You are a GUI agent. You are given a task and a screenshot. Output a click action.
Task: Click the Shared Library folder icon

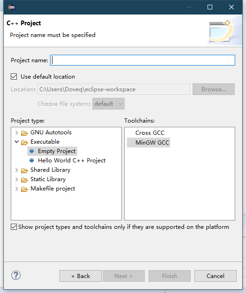click(x=24, y=170)
